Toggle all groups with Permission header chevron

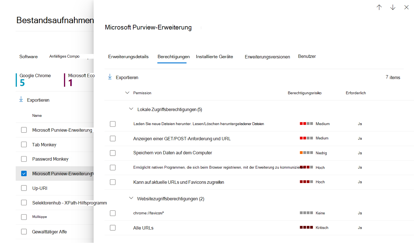pyautogui.click(x=127, y=93)
